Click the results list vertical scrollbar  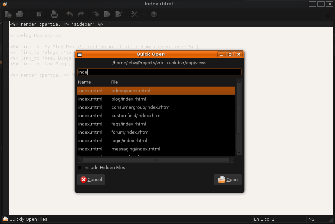tap(239, 108)
